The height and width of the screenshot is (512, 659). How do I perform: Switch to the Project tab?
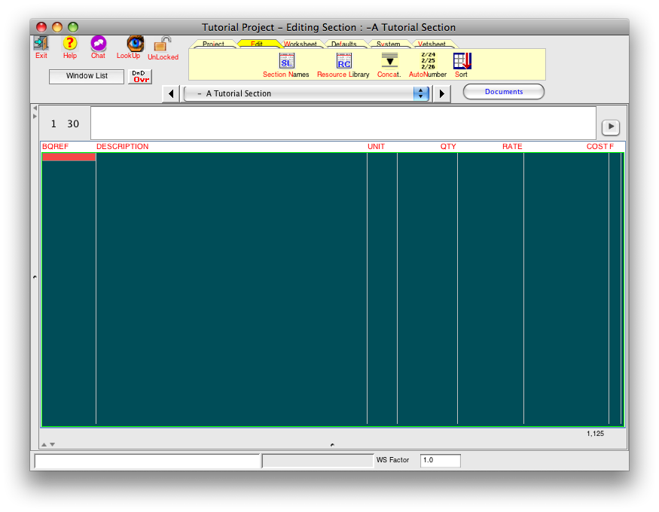click(x=213, y=44)
